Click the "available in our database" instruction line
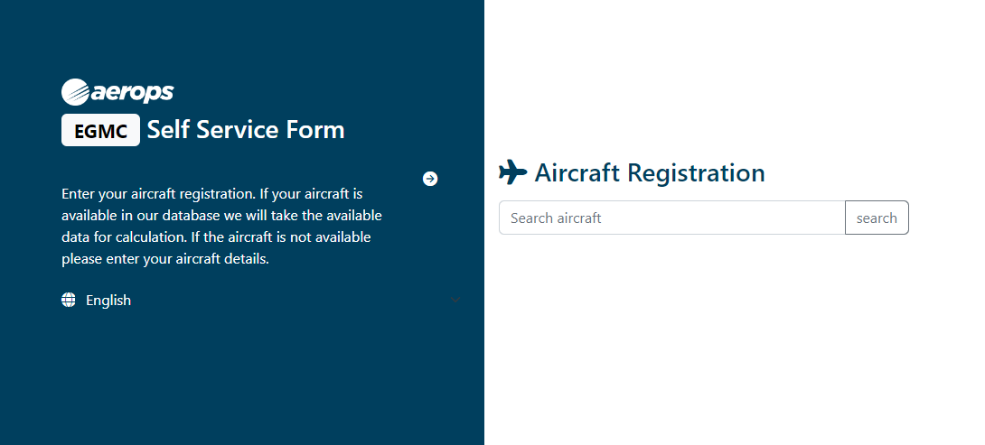 click(221, 216)
